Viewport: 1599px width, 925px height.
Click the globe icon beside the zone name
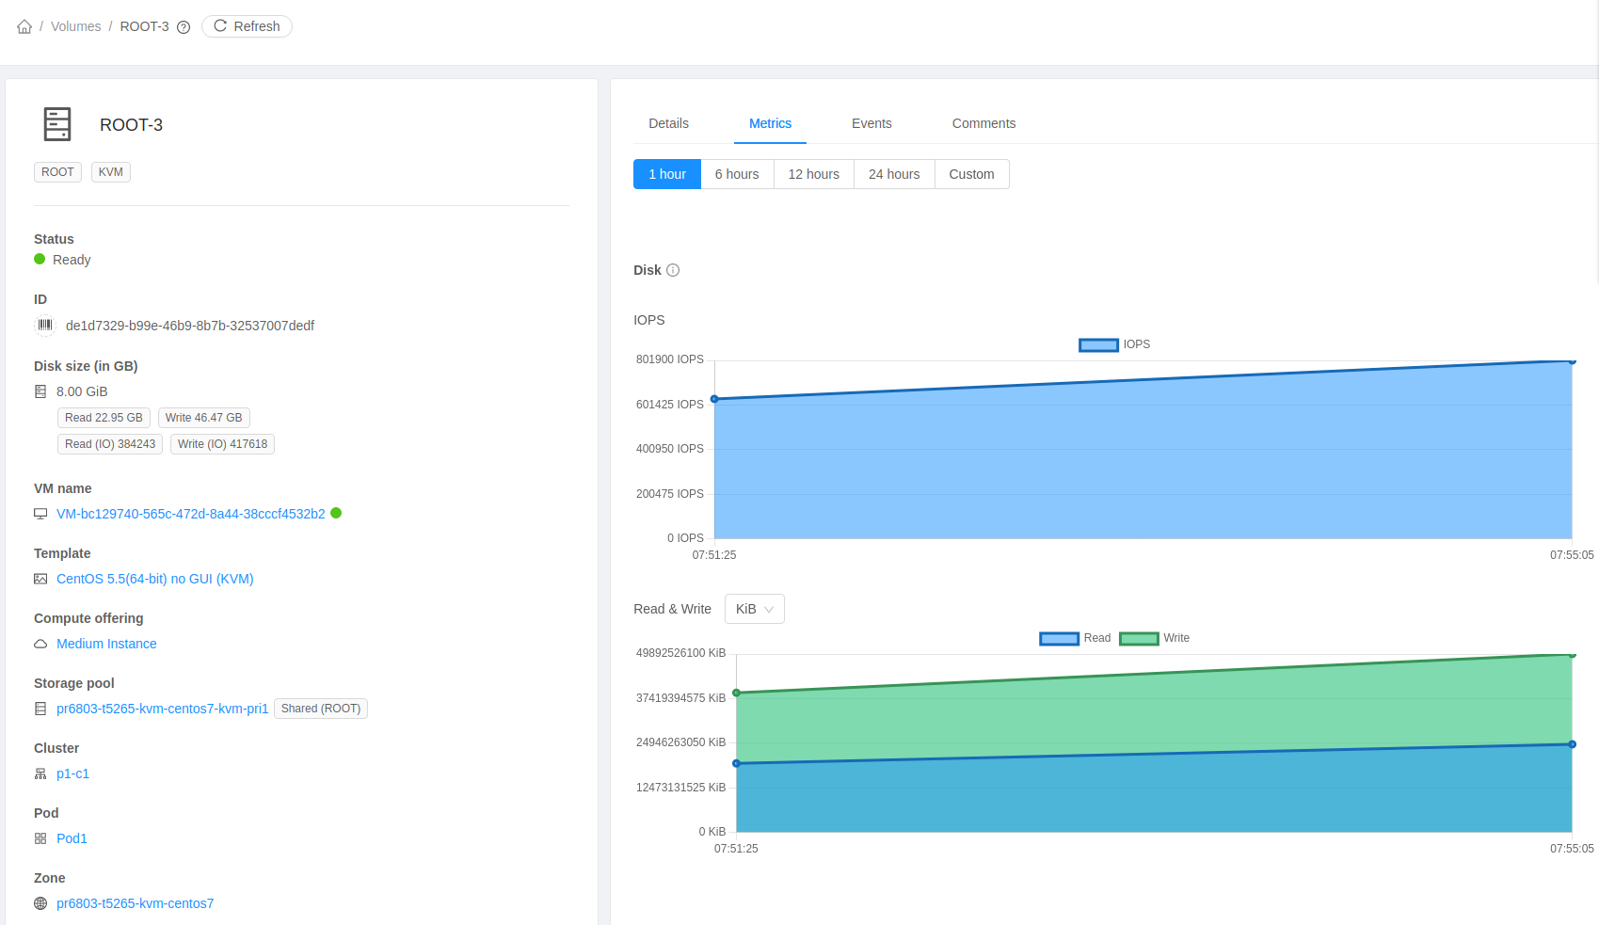coord(40,903)
